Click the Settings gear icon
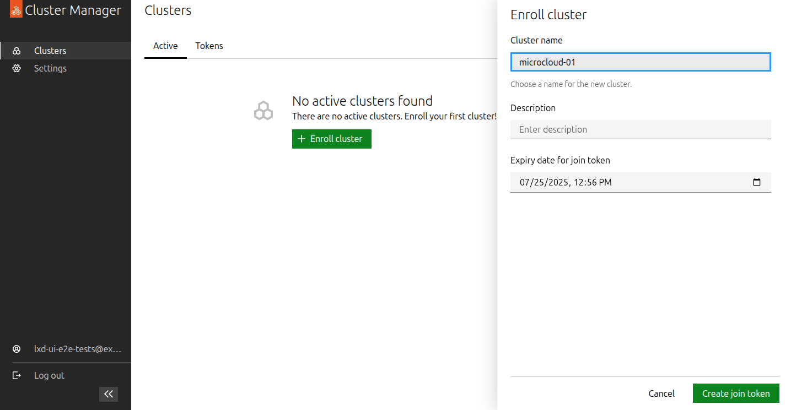791x410 pixels. tap(17, 68)
